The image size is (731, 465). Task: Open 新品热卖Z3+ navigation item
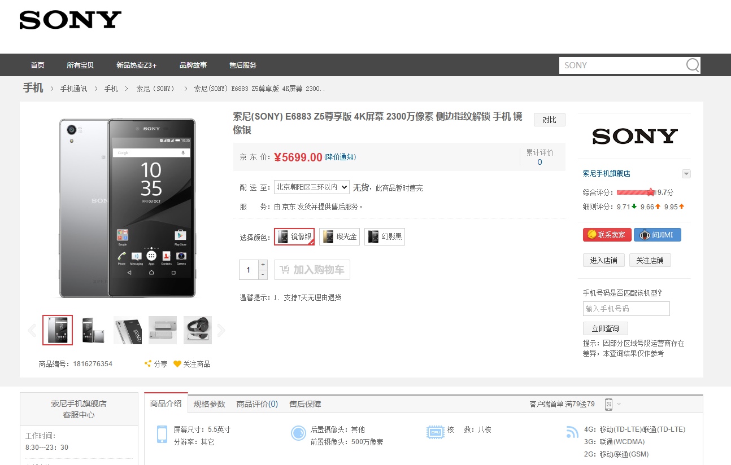136,65
